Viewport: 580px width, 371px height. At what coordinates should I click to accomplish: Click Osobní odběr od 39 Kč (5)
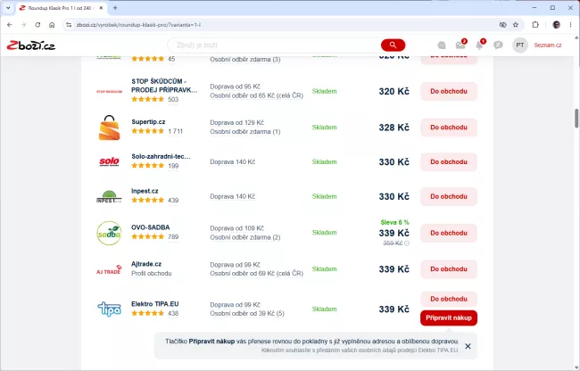click(247, 314)
